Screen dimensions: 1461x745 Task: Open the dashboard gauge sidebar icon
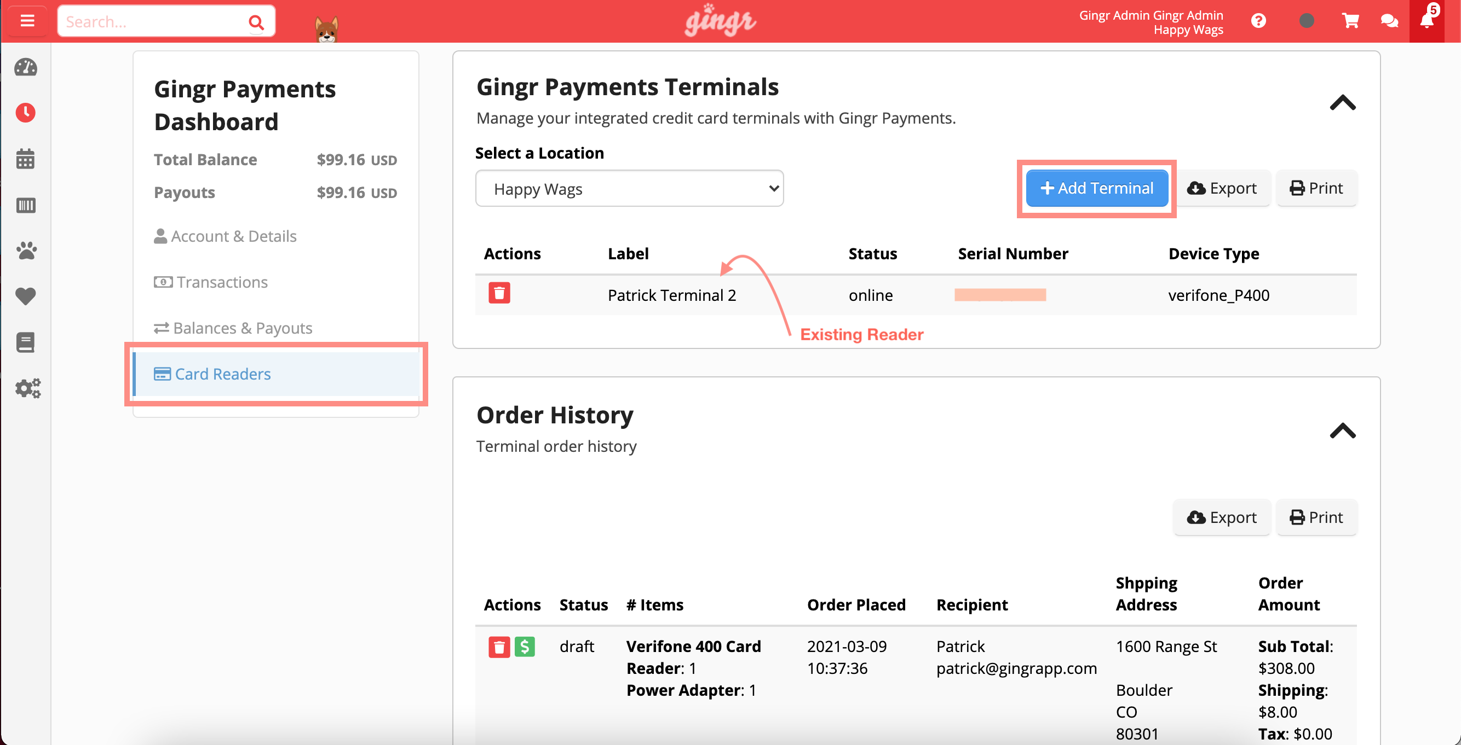(x=26, y=67)
